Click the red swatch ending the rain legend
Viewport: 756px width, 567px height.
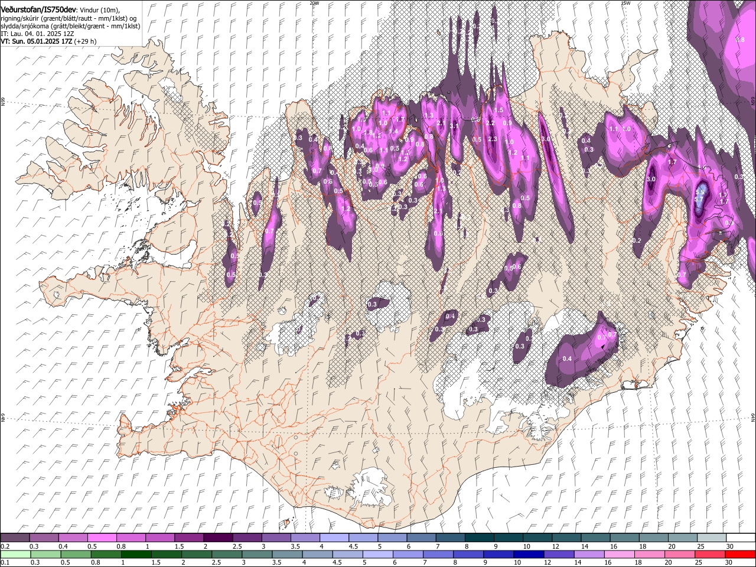741,555
